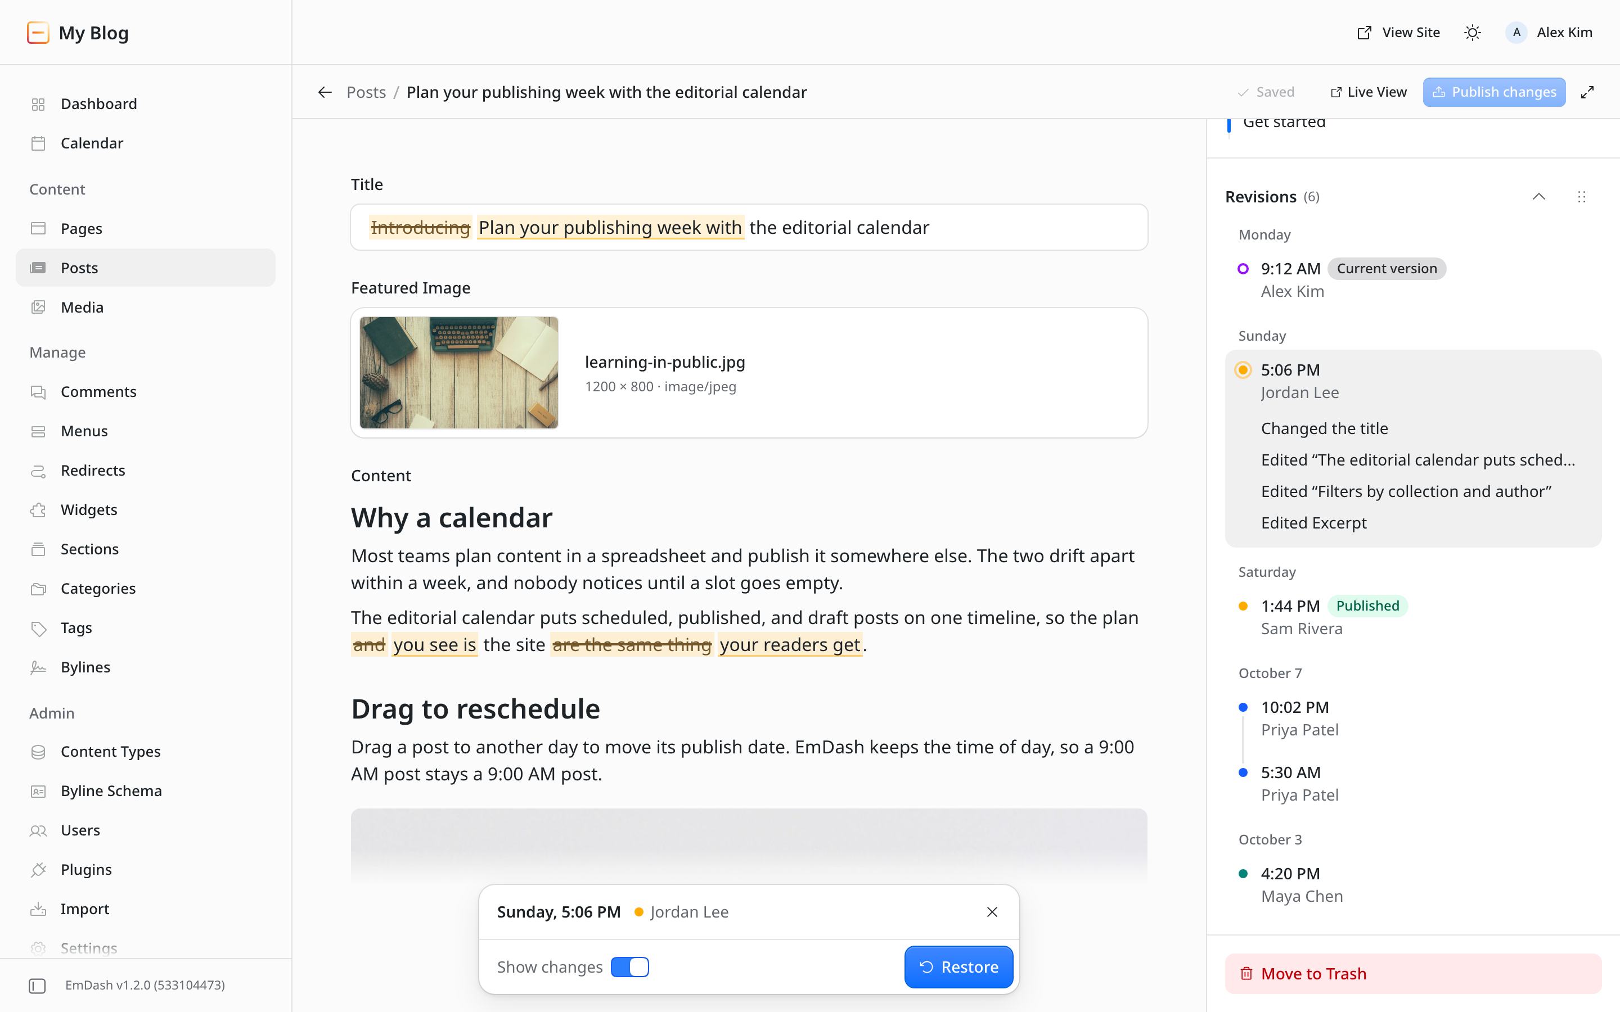Select Saturday 1:44 PM published revision

(1412, 616)
